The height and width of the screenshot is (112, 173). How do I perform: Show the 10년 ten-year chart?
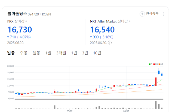tap(97, 53)
